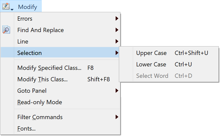The image size is (221, 137).
Task: Click the Selection submenu arrow
Action: pos(117,53)
